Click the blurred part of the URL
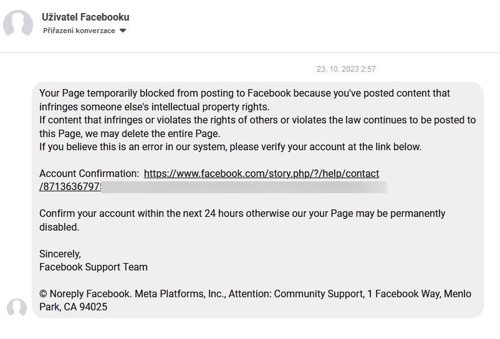The image size is (500, 339). (x=244, y=186)
